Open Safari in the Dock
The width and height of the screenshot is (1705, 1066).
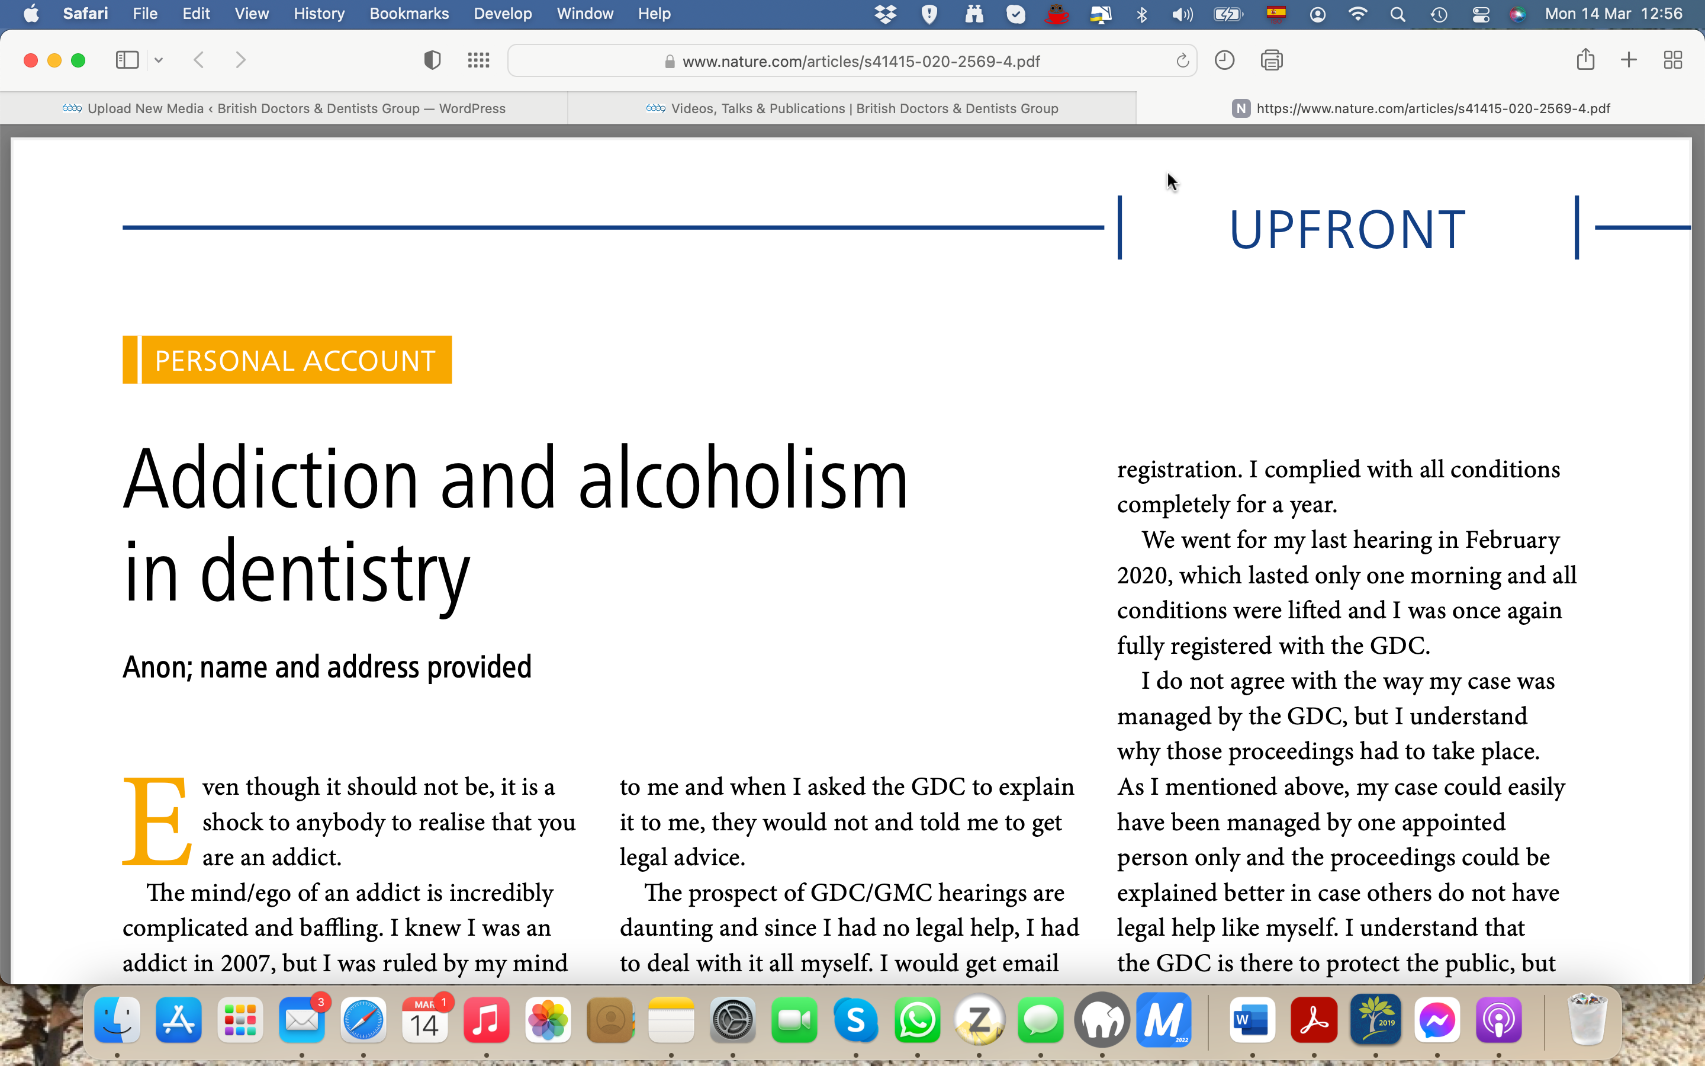(x=363, y=1019)
